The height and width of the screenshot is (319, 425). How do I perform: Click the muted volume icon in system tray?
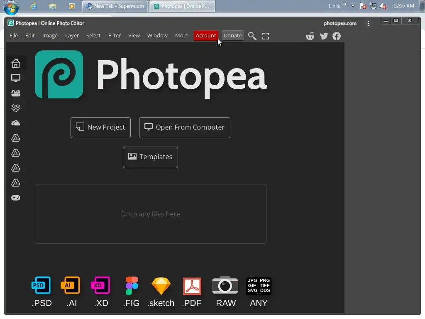383,6
